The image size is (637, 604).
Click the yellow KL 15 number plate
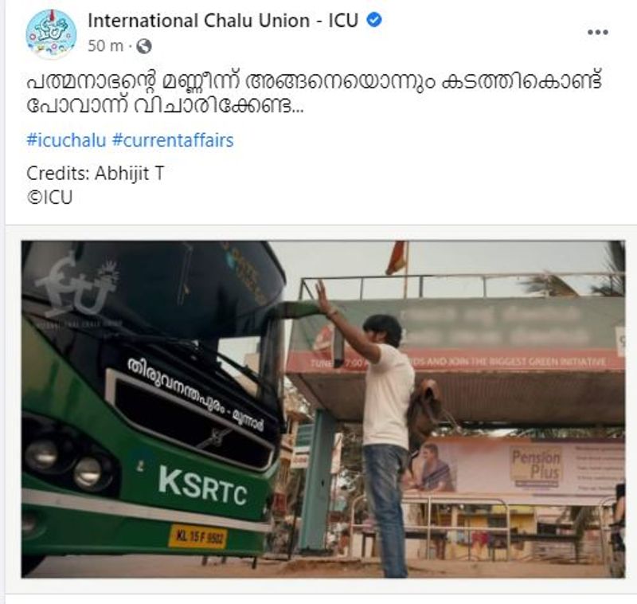coord(197,537)
